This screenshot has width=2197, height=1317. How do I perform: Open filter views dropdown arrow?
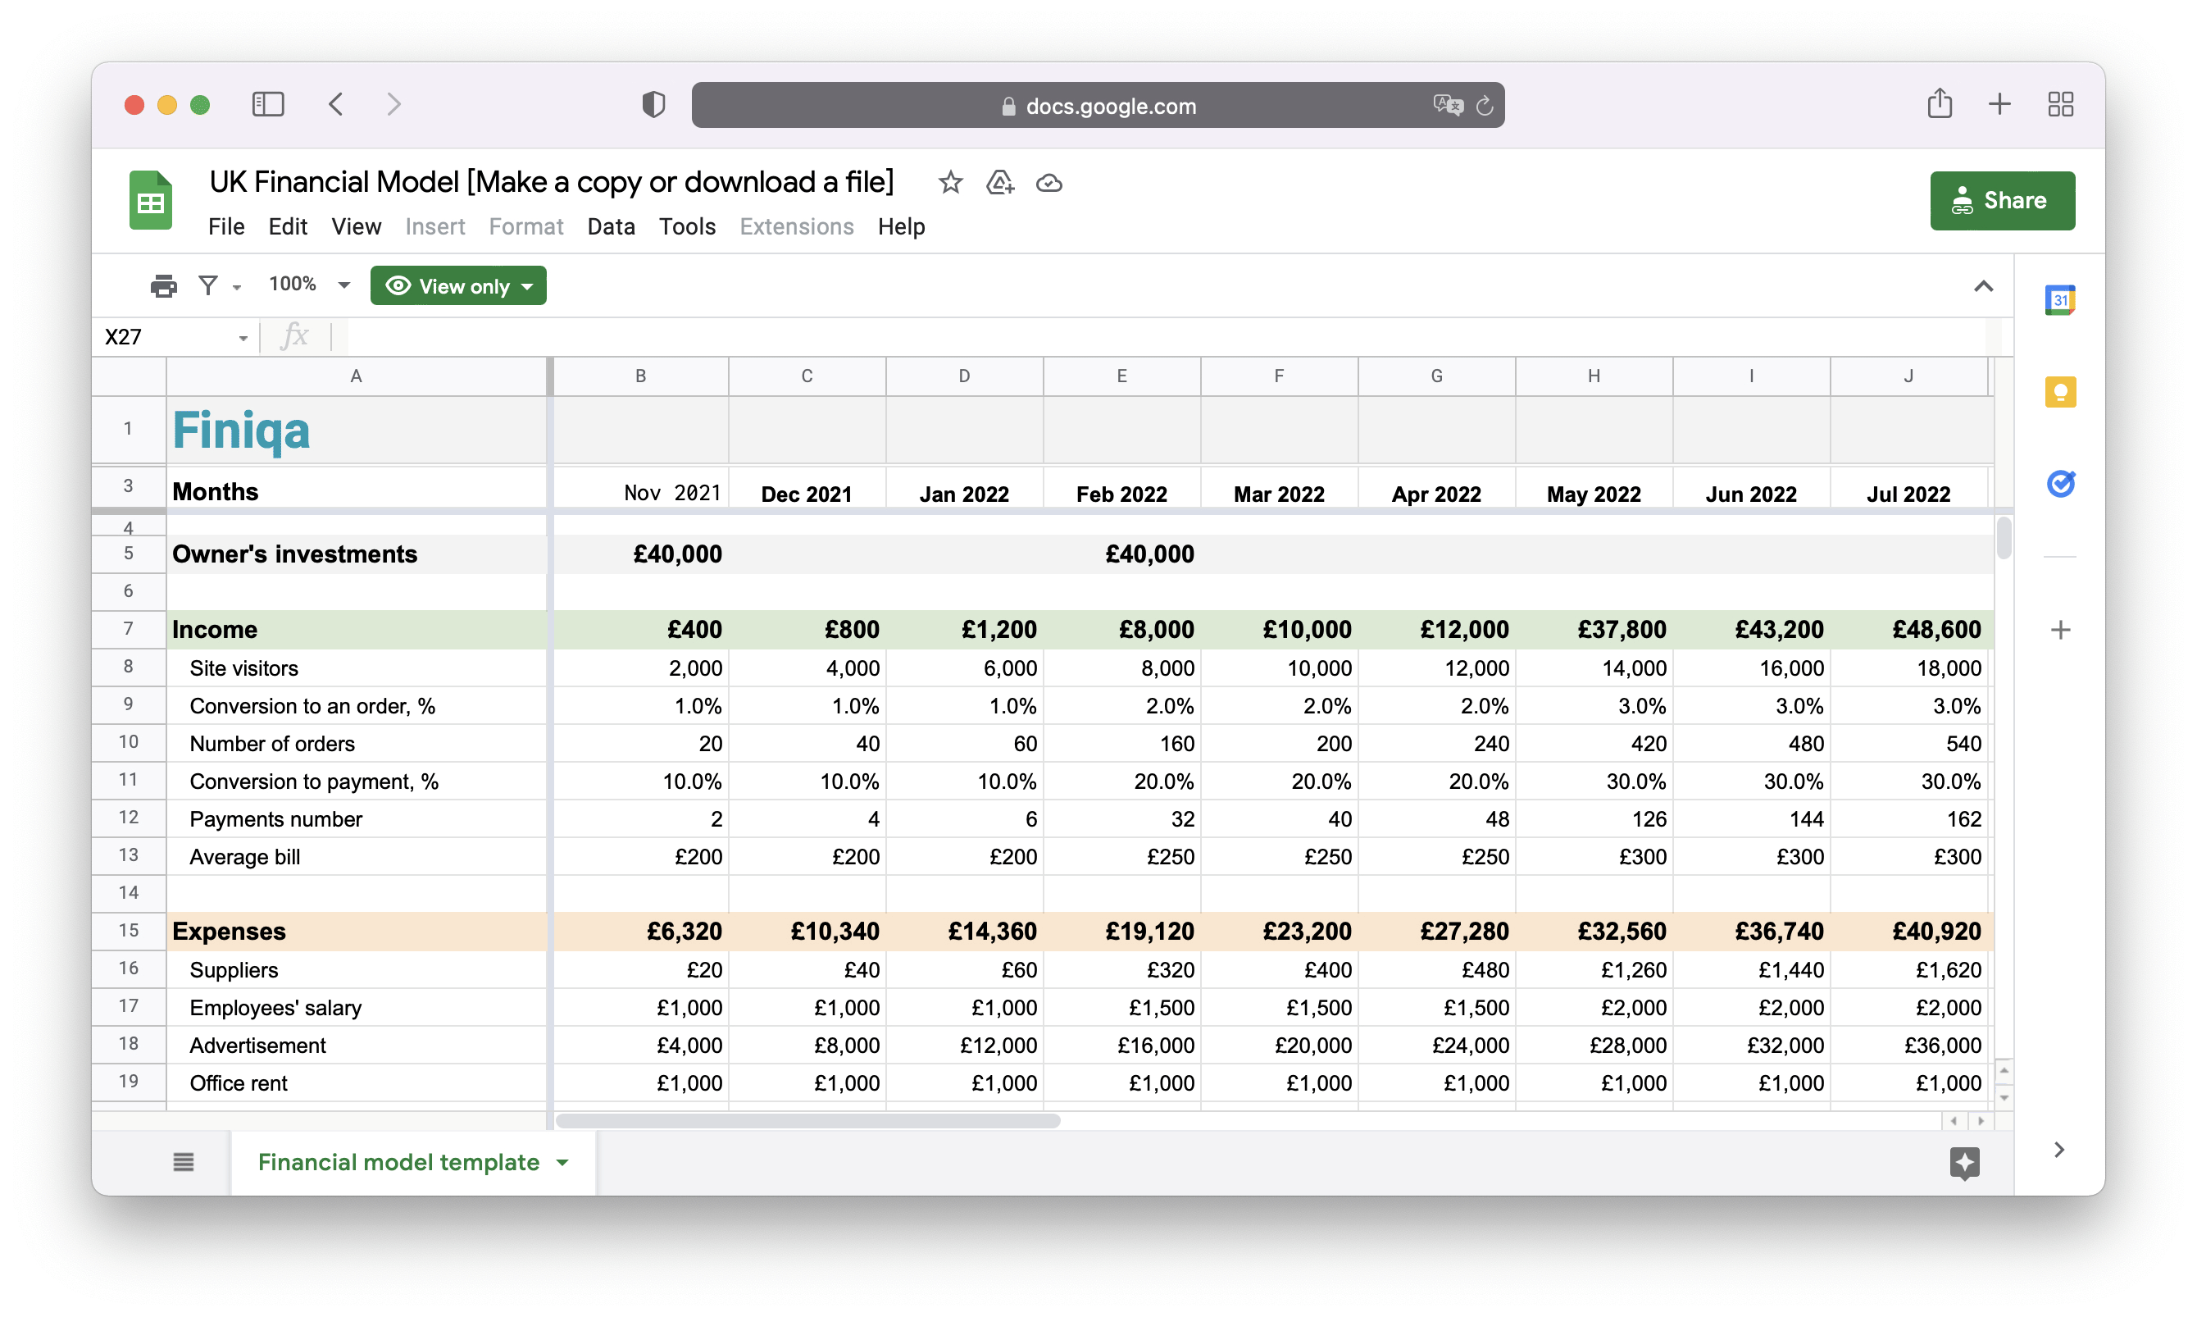237,288
